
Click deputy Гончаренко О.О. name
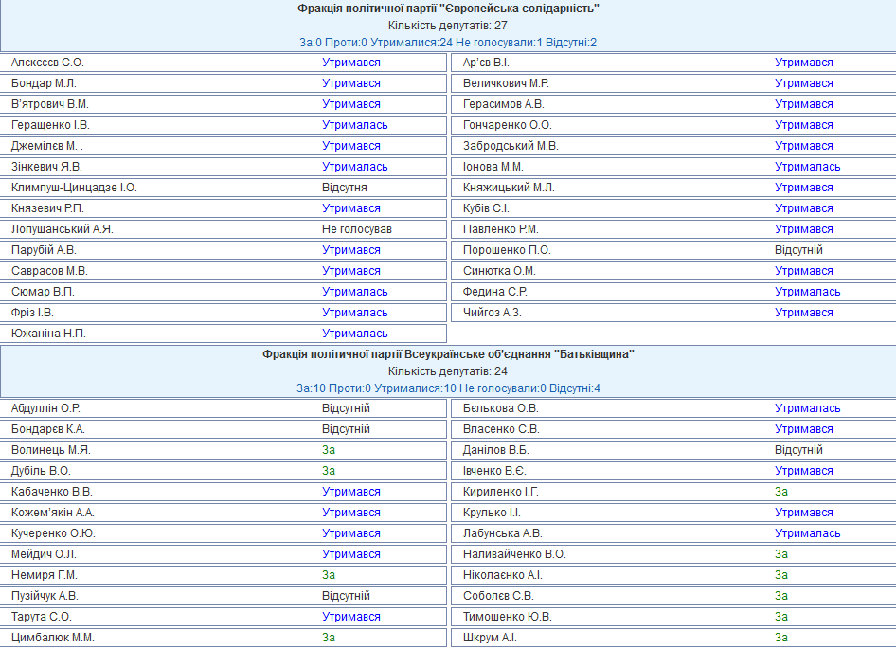(508, 125)
